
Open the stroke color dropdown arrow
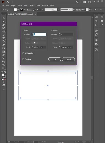(24, 10)
